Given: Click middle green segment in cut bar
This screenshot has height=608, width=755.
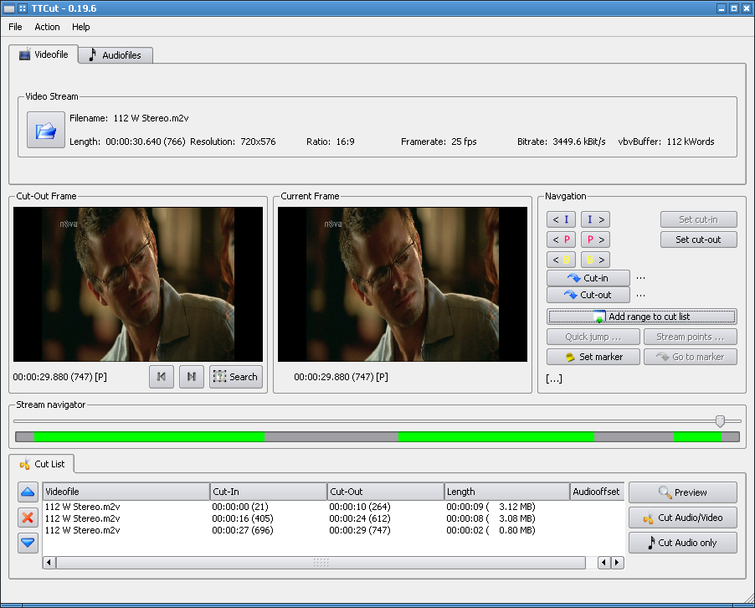Looking at the screenshot, I should point(496,437).
